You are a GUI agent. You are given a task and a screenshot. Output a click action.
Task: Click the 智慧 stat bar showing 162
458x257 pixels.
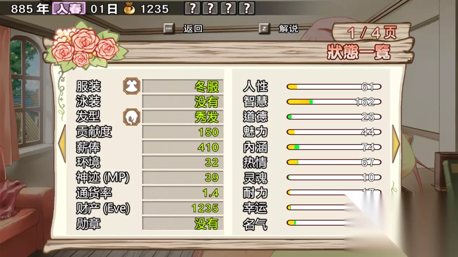334,102
